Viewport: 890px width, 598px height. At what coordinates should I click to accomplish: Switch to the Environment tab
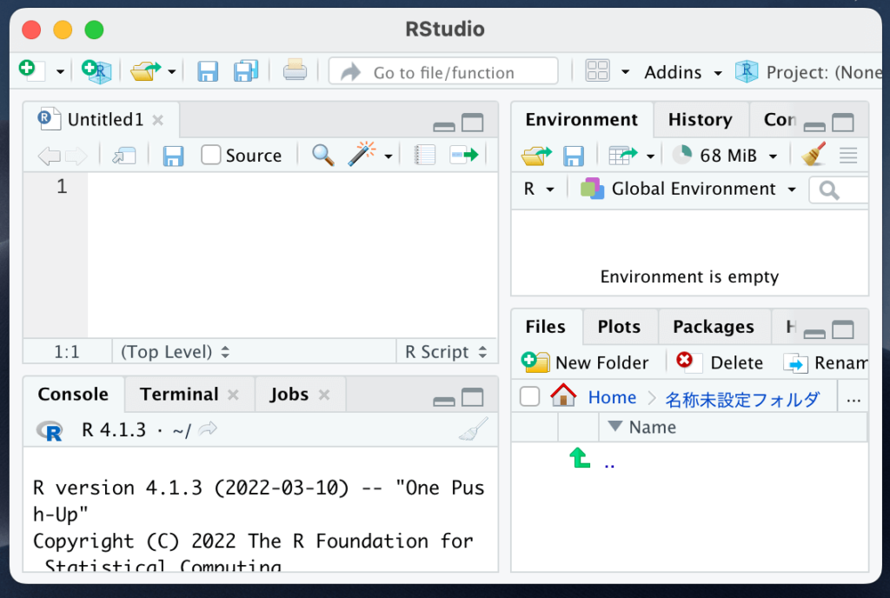pyautogui.click(x=581, y=120)
